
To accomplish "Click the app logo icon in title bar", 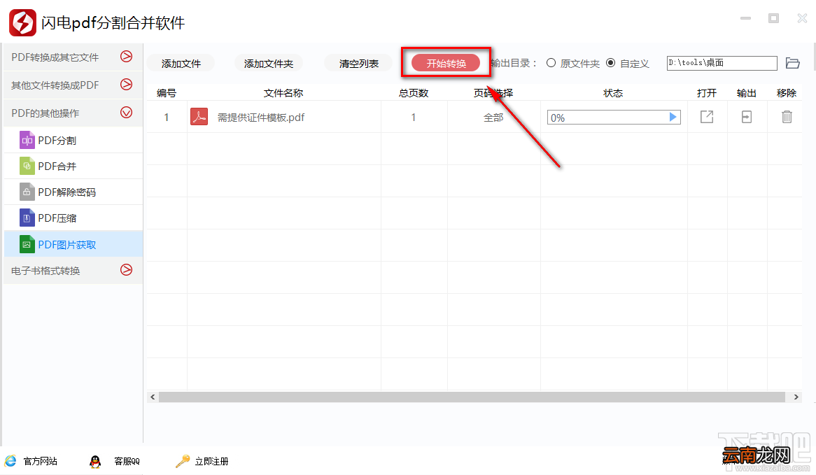I will (x=23, y=22).
